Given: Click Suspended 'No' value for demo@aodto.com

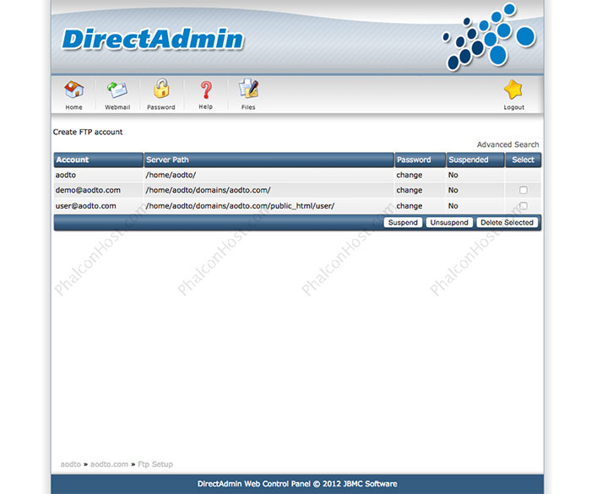Looking at the screenshot, I should (453, 190).
